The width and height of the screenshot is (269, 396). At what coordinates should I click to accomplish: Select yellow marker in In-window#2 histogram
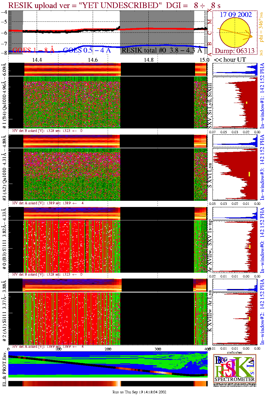coord(249,319)
